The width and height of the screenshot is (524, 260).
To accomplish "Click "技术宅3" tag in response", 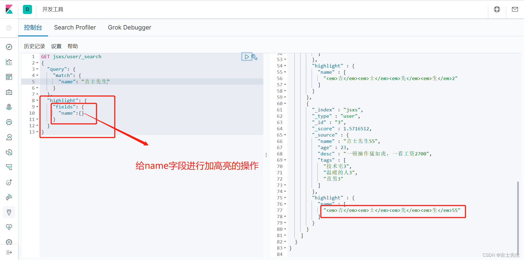I will tap(338, 166).
